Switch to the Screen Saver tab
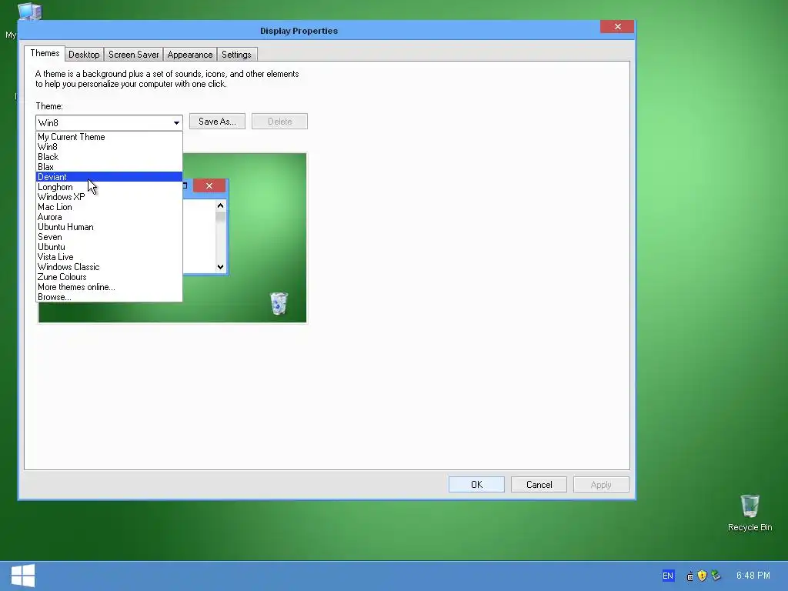 pos(133,55)
